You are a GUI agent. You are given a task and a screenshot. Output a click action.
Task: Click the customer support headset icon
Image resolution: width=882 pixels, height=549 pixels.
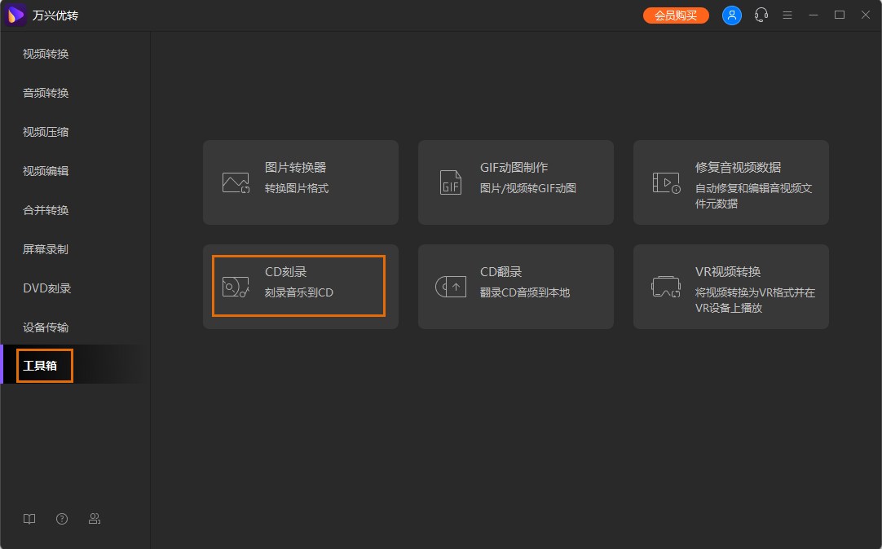pos(761,15)
